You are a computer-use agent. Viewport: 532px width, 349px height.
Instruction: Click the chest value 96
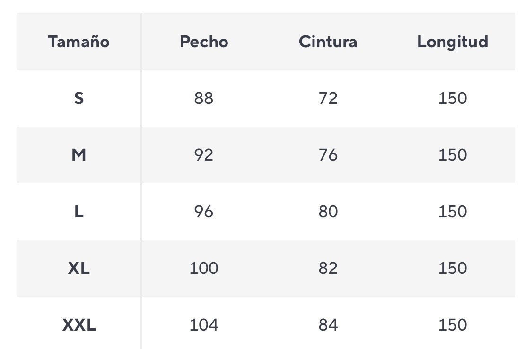[204, 212]
